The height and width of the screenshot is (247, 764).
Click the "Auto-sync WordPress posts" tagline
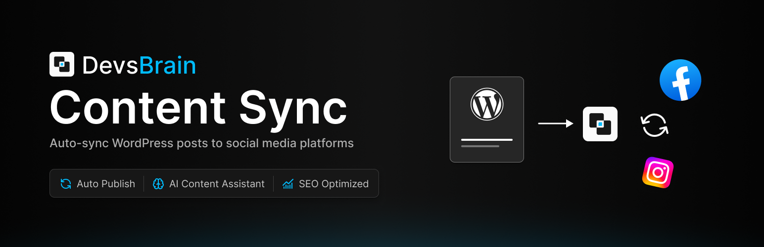pos(201,143)
